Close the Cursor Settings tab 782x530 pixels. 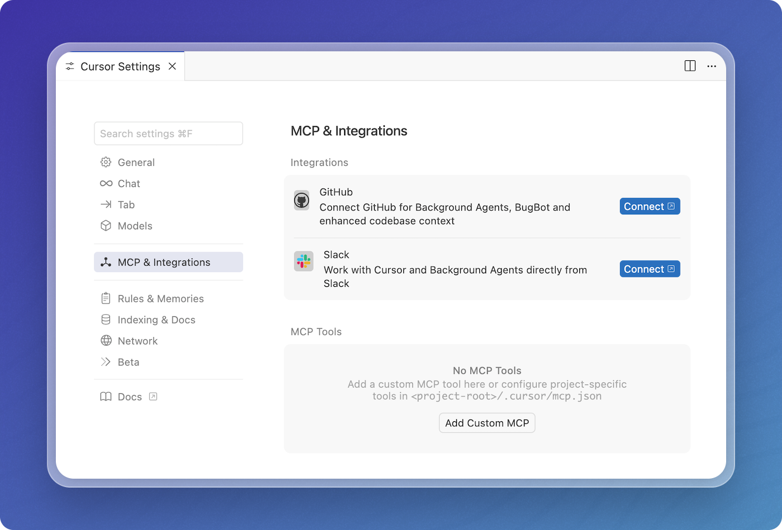(x=173, y=66)
